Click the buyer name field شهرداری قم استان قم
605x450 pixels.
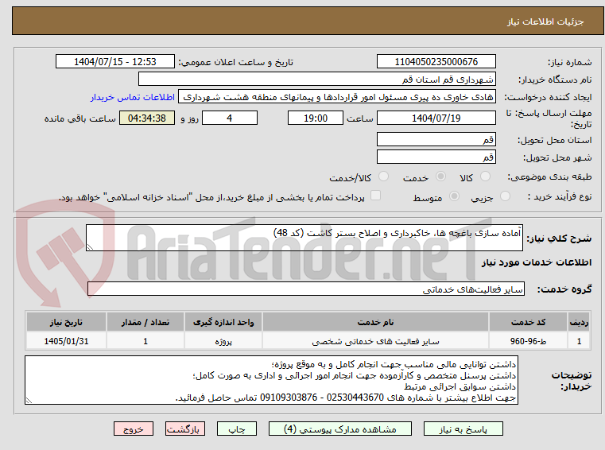tap(316, 80)
